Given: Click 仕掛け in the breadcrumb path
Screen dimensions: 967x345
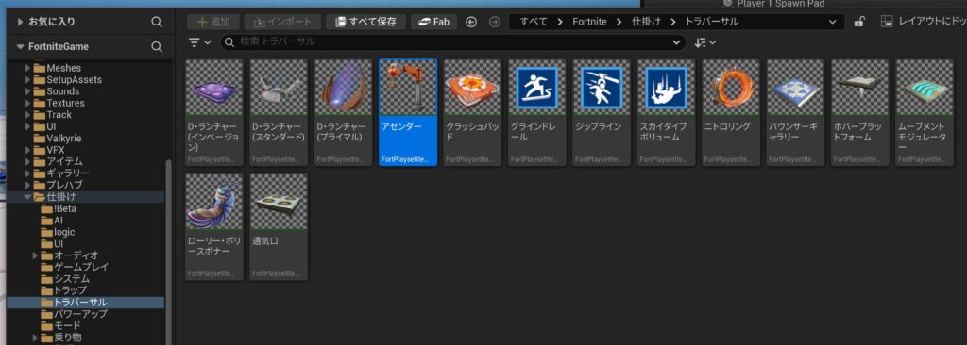Looking at the screenshot, I should tap(646, 23).
